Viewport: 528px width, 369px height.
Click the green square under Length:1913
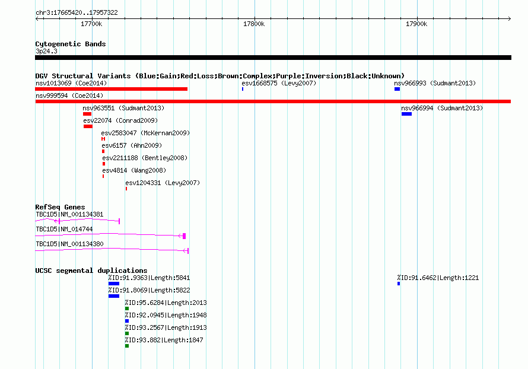click(x=127, y=333)
